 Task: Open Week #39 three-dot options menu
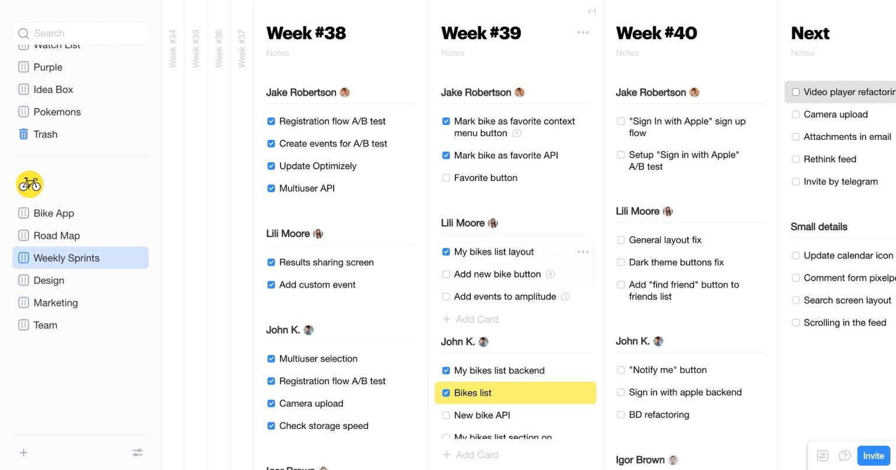click(x=583, y=33)
